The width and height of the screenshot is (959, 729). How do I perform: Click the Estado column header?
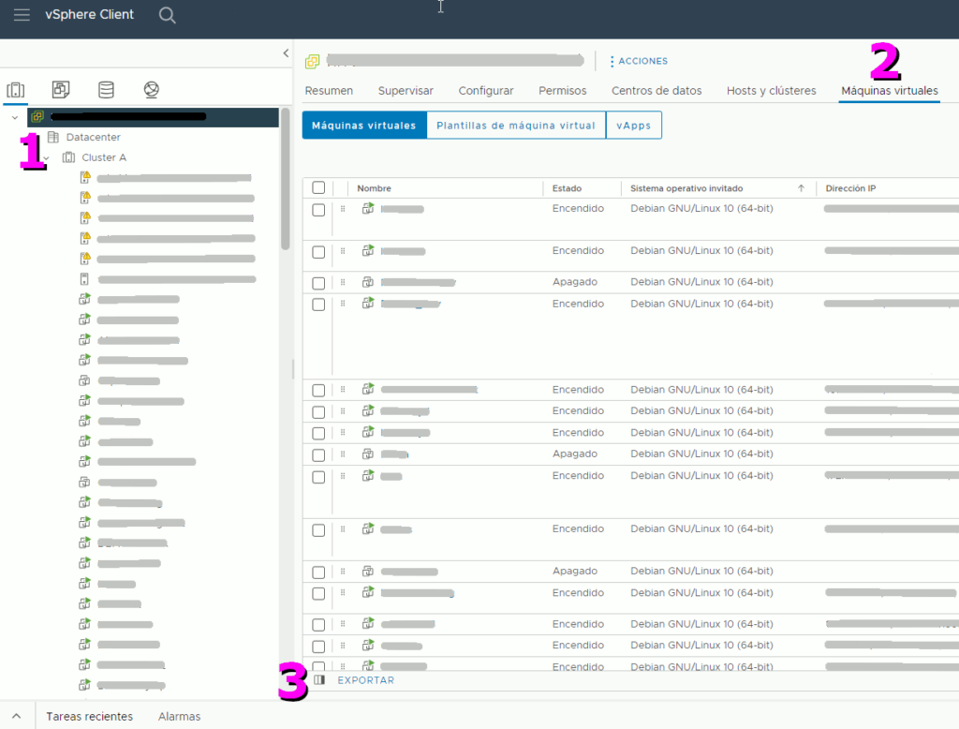tap(567, 188)
